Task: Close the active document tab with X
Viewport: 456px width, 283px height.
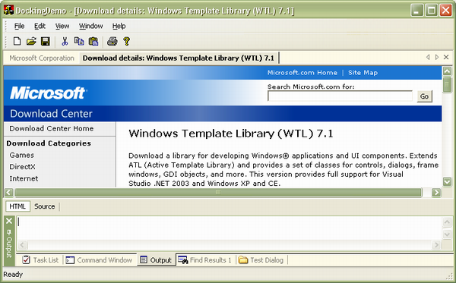Action: [x=446, y=57]
